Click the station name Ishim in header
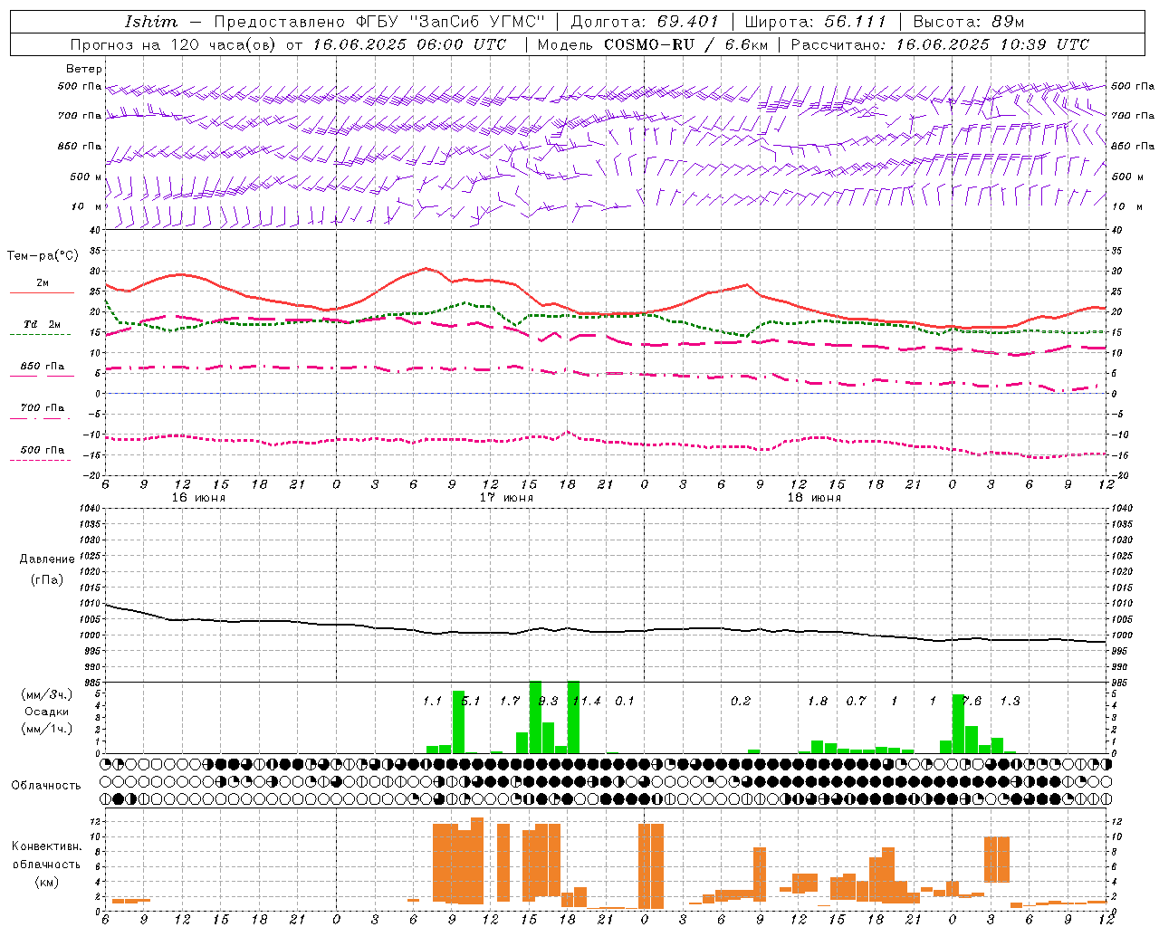The image size is (1159, 927). (x=151, y=22)
